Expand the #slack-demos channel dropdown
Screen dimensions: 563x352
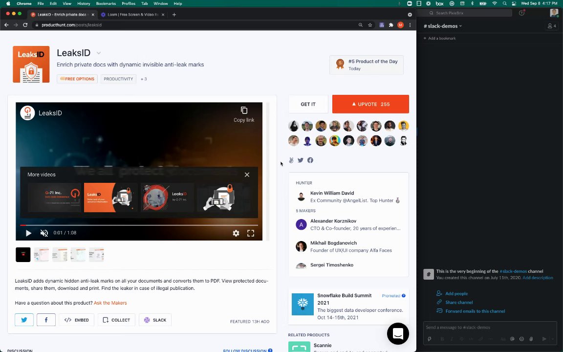pyautogui.click(x=443, y=26)
